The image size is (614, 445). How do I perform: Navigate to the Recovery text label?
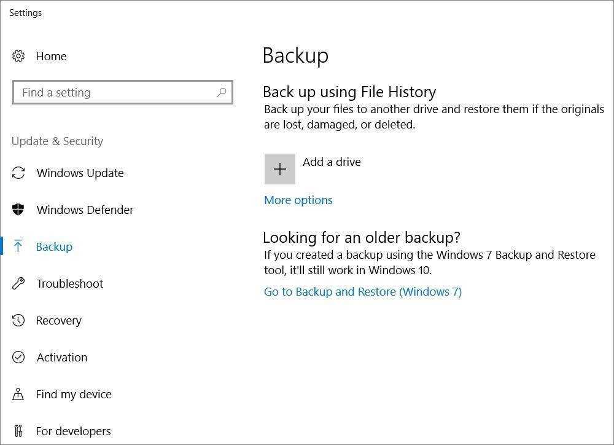point(58,321)
